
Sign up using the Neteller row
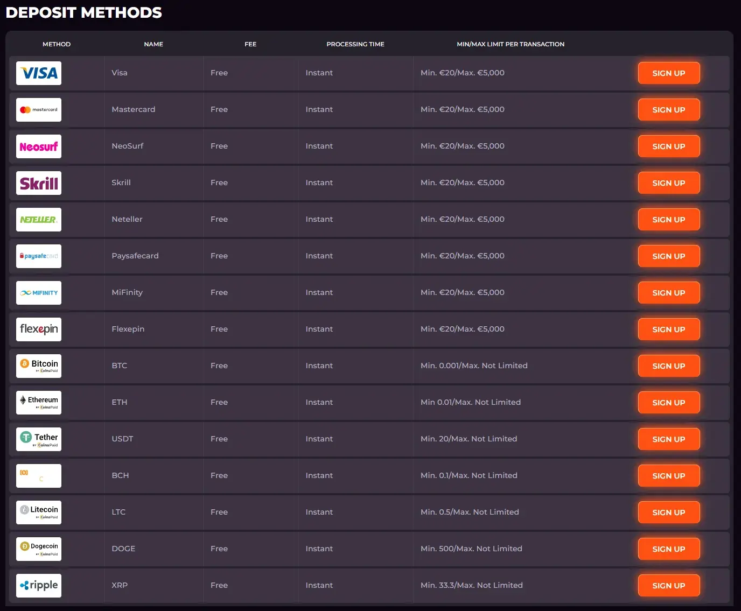click(x=669, y=220)
